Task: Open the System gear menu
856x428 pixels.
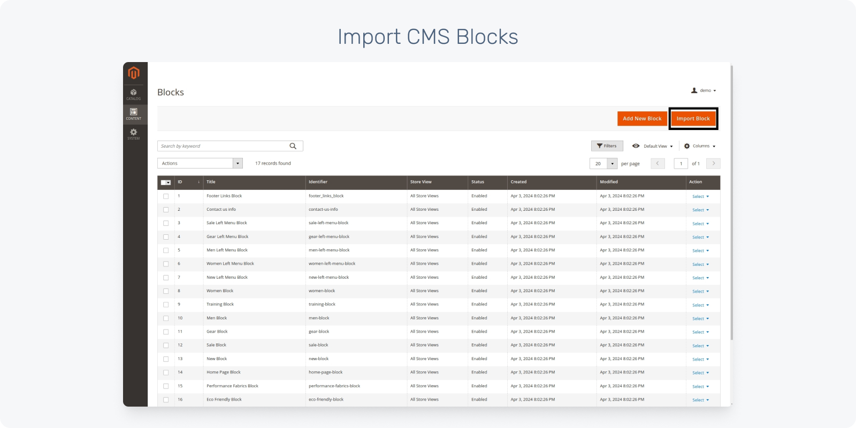Action: click(134, 134)
